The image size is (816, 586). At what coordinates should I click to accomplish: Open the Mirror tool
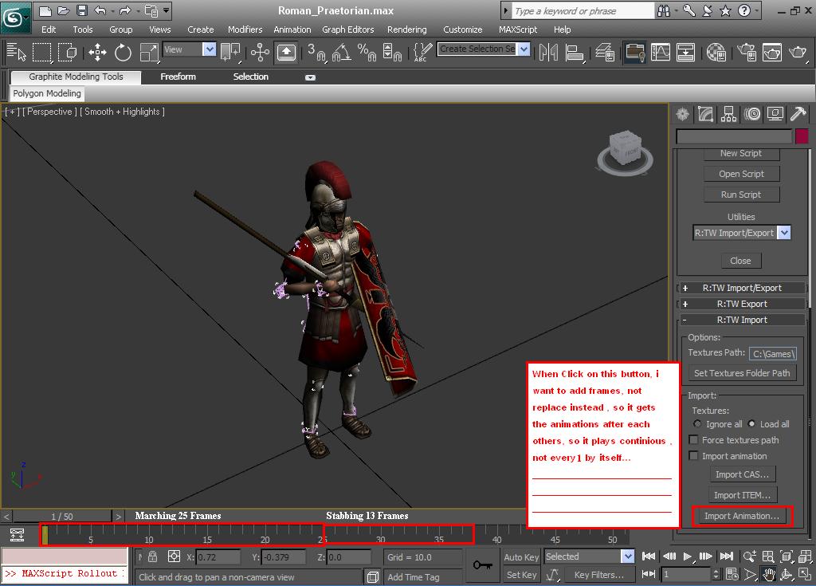coord(548,52)
